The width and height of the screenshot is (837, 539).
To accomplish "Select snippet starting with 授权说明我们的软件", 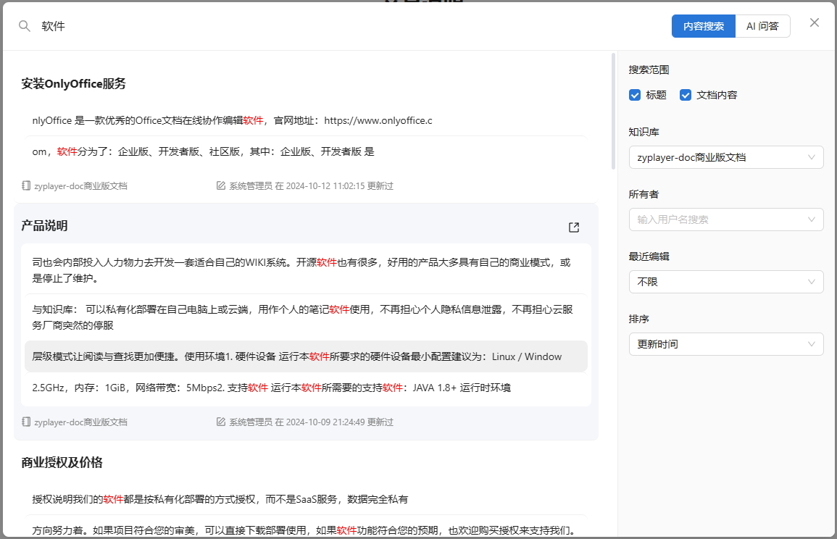I will [306, 499].
